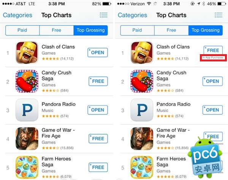Tap OPEN button for Clash of Clans
This screenshot has width=228, height=180.
click(x=98, y=52)
